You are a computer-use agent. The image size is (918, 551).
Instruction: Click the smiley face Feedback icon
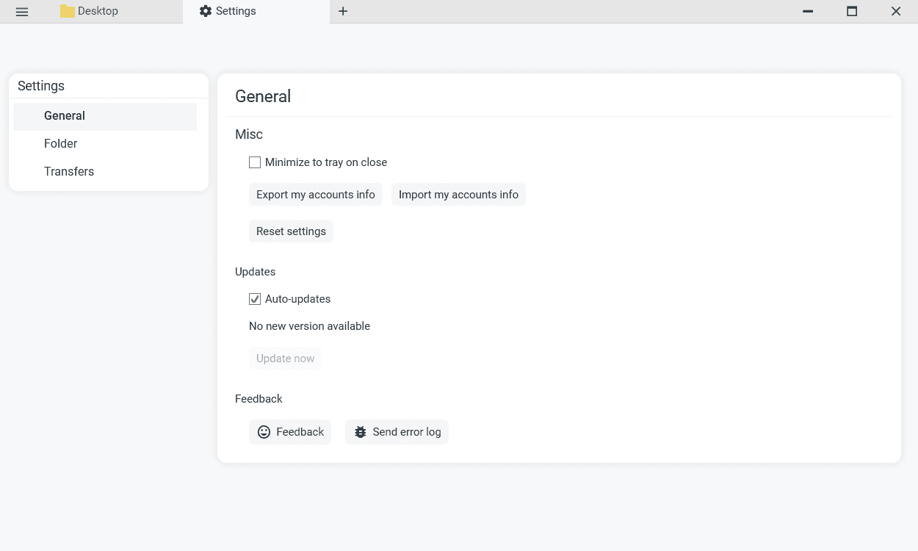264,432
